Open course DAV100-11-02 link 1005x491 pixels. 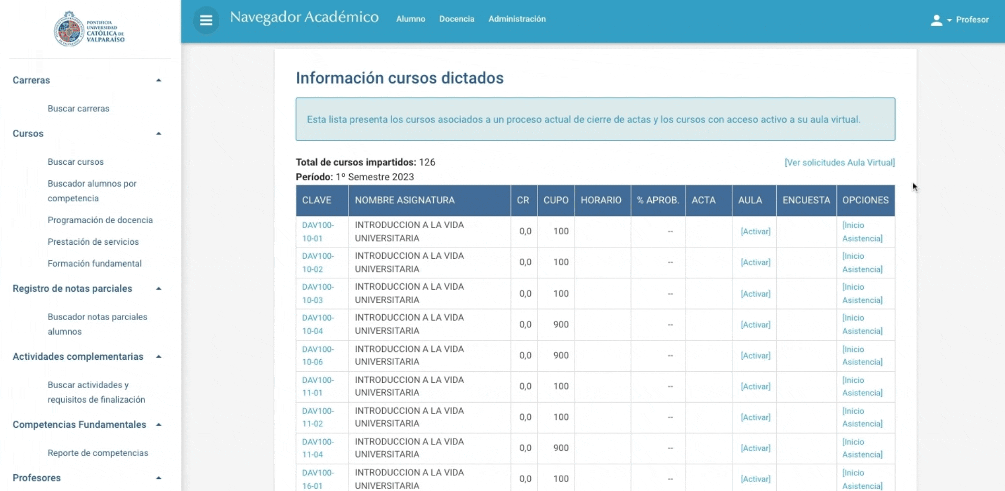click(x=318, y=417)
